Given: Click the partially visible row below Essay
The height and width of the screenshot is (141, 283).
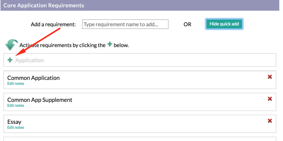Looking at the screenshot, I should click(x=140, y=139).
